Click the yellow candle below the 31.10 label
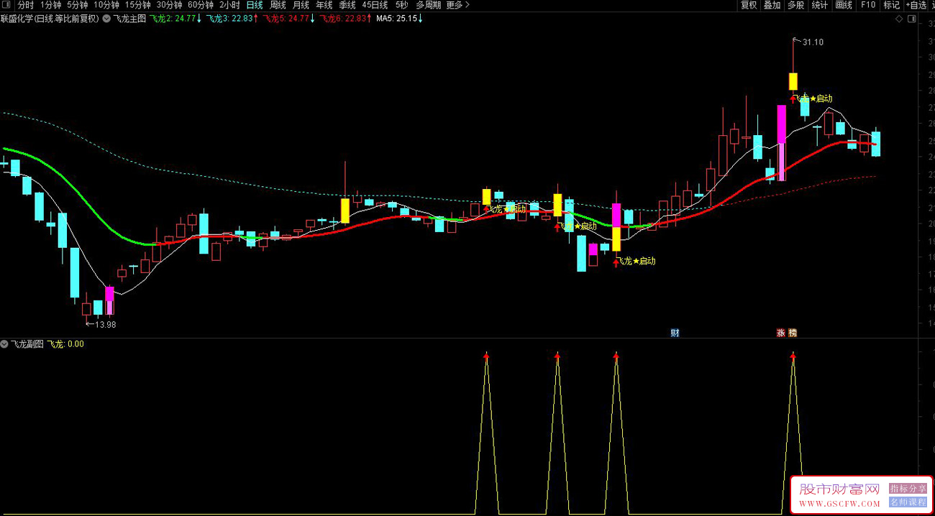Screen dimensions: 935x516 793,81
